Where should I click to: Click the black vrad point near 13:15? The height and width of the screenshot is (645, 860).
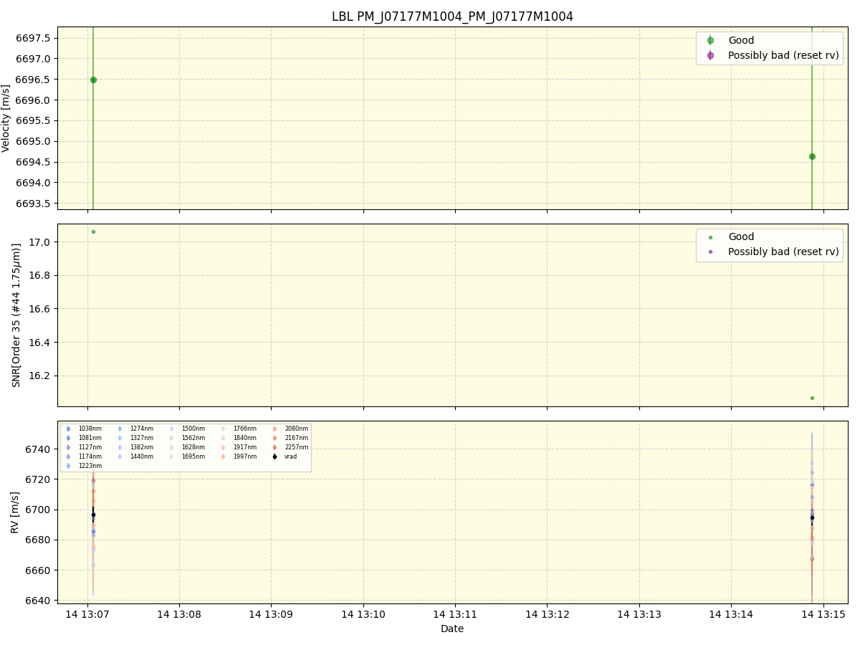pyautogui.click(x=812, y=517)
